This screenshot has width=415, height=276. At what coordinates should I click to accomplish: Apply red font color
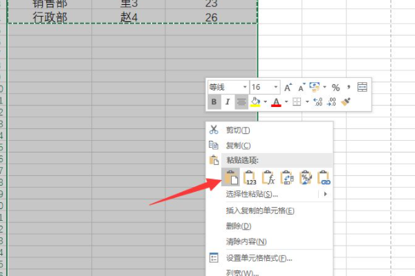click(x=276, y=102)
